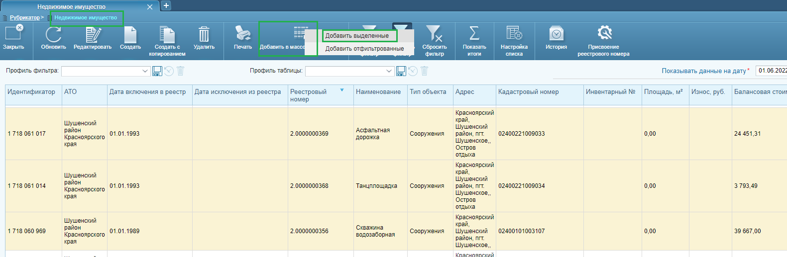This screenshot has width=787, height=257.
Task: Restore table profile using clock icon
Action: click(413, 71)
